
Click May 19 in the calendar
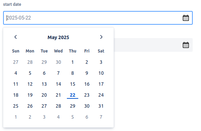30,95
